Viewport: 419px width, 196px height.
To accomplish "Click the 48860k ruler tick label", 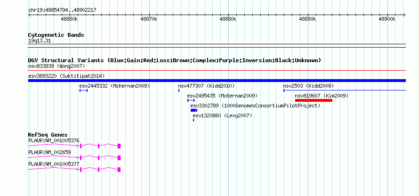I will point(70,19).
